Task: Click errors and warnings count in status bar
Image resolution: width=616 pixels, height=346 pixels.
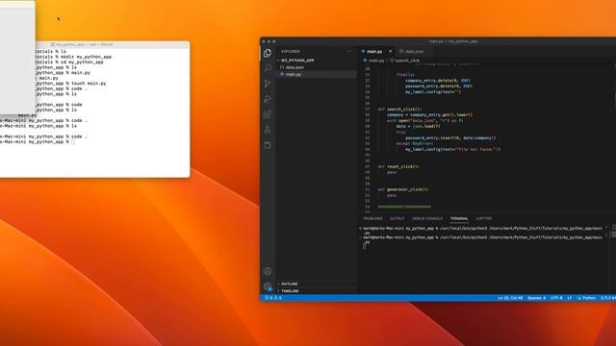Action: [x=273, y=298]
